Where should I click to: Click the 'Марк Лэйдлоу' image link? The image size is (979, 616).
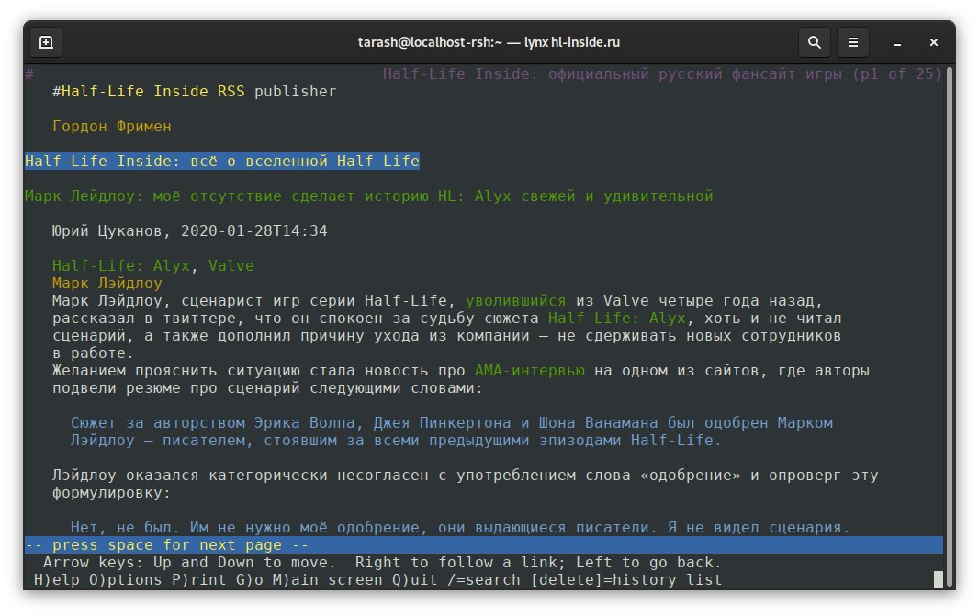click(x=107, y=284)
